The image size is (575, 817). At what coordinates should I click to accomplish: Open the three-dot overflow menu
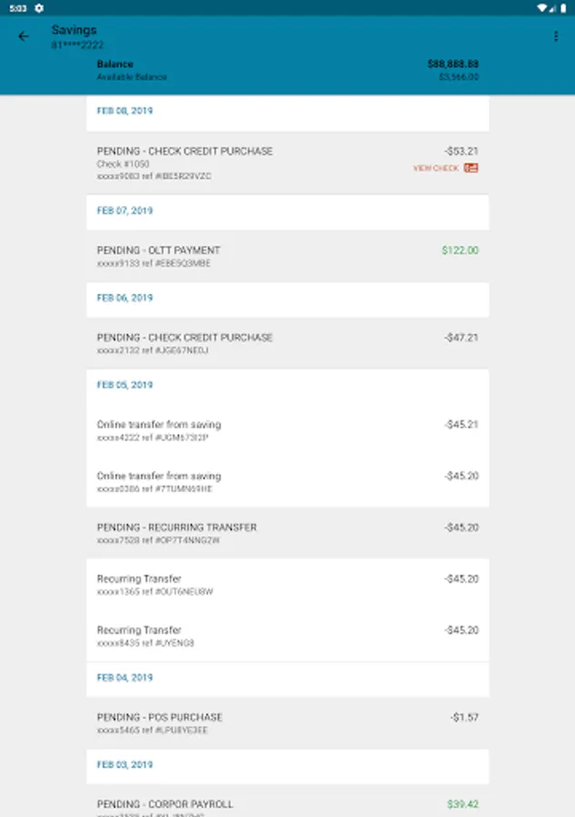556,36
